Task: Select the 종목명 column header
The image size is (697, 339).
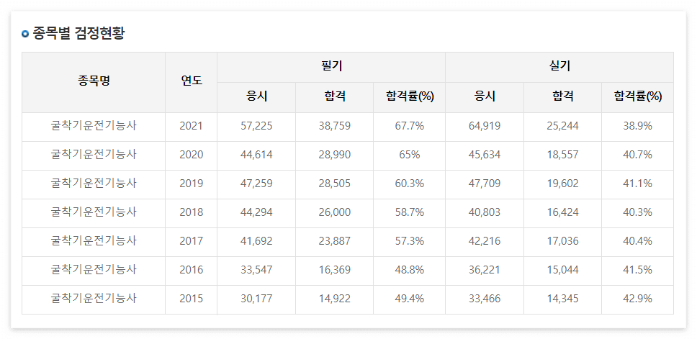Action: pyautogui.click(x=94, y=81)
